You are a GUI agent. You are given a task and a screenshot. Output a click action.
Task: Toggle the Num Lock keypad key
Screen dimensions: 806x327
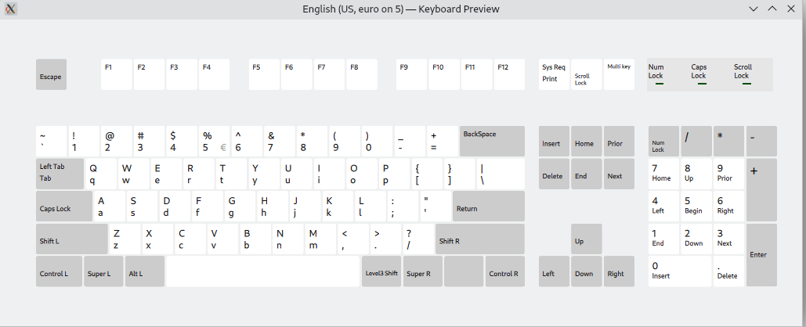click(x=663, y=142)
